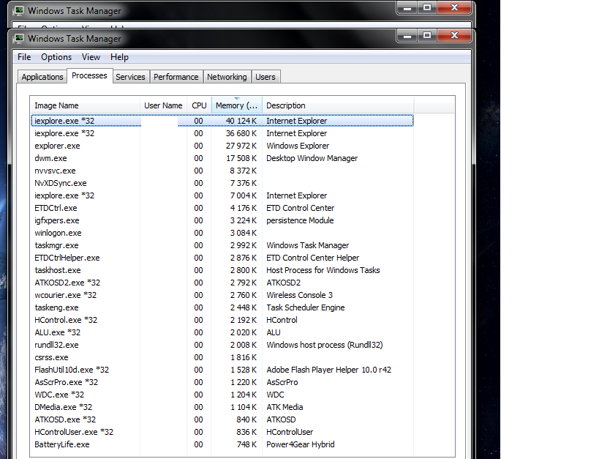The width and height of the screenshot is (599, 459).
Task: Select the Processes tab
Action: (x=89, y=75)
